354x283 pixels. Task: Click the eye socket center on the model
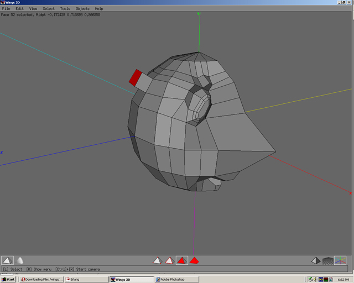[x=200, y=106]
